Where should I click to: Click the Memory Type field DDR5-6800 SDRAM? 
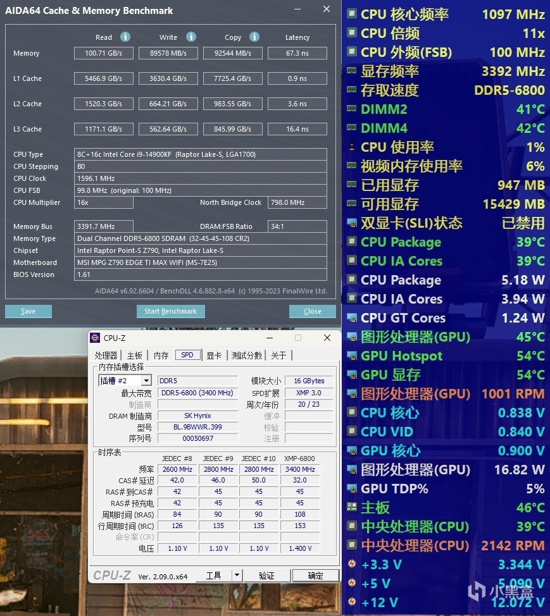(201, 238)
